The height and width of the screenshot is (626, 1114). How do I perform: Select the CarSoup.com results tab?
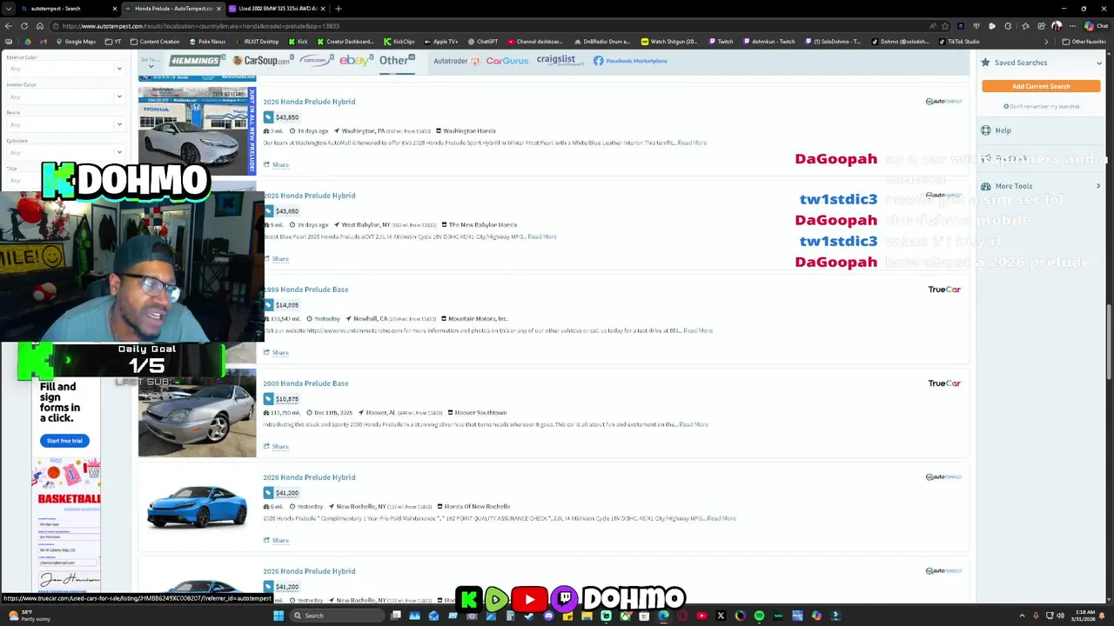coord(261,61)
